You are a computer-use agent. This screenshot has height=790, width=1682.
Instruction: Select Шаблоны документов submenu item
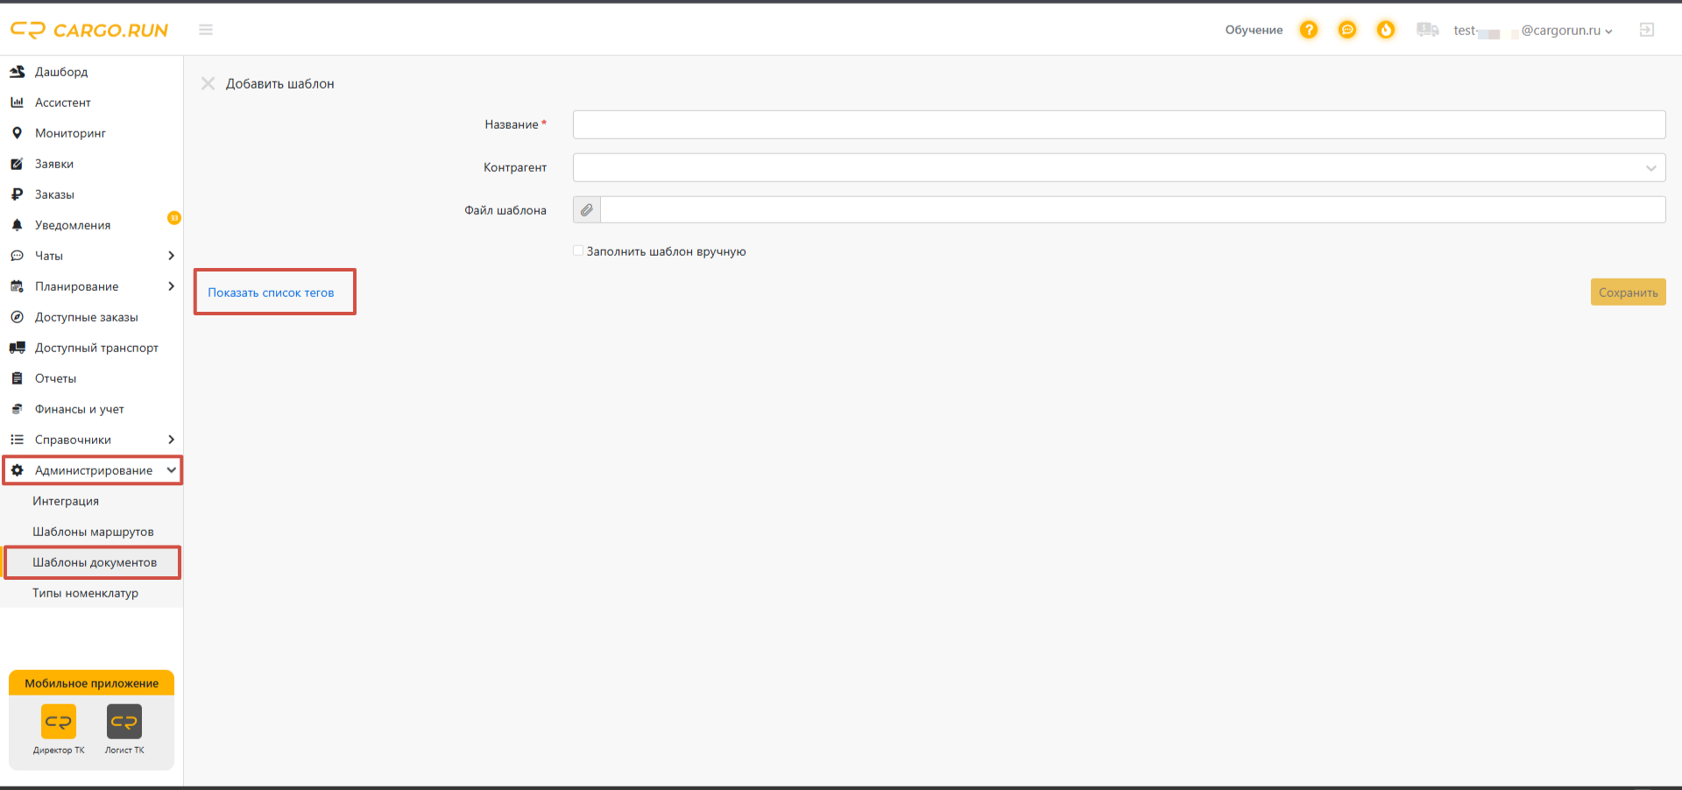(95, 562)
